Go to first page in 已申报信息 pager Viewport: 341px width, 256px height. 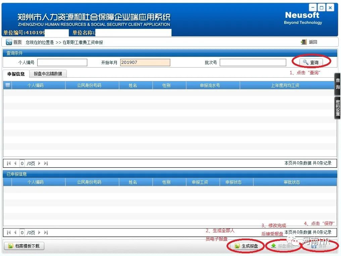pos(9,232)
